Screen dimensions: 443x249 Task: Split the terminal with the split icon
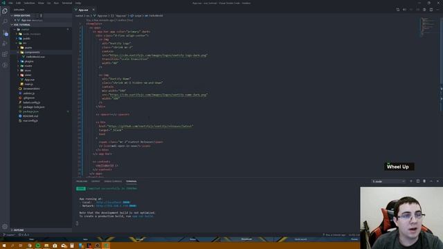418,181
